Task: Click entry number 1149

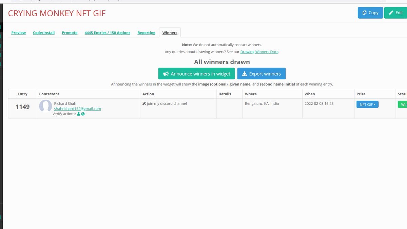Action: [23, 107]
